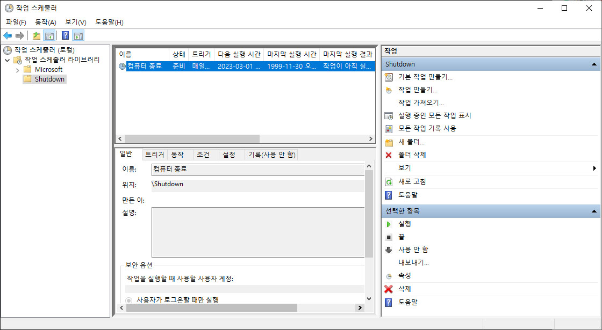Click the 내보내기... action link
This screenshot has width=602, height=330.
pos(413,263)
